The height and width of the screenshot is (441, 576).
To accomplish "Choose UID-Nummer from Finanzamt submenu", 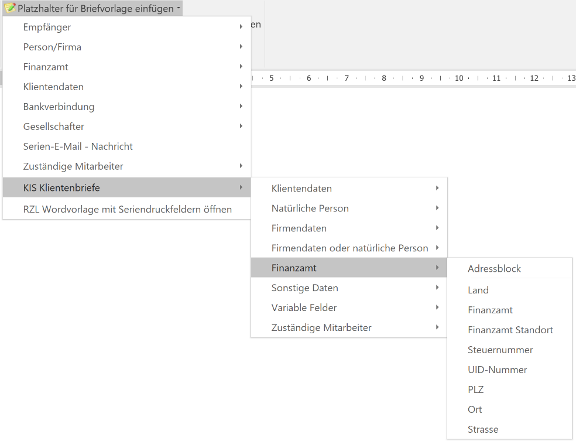I will point(497,370).
